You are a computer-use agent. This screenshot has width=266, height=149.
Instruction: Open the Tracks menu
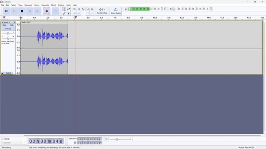pos(37,5)
